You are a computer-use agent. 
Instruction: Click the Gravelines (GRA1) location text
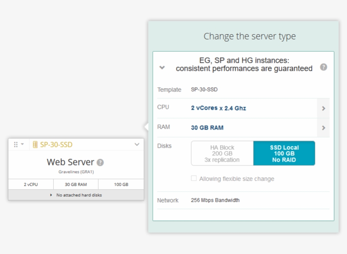tap(76, 172)
